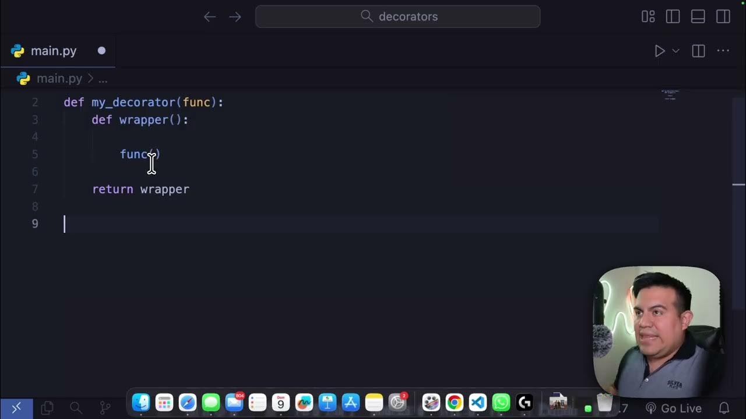
Task: Split the editor using the split icon
Action: click(698, 51)
